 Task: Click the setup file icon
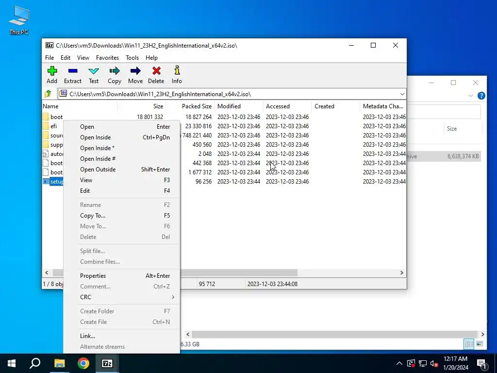46,182
